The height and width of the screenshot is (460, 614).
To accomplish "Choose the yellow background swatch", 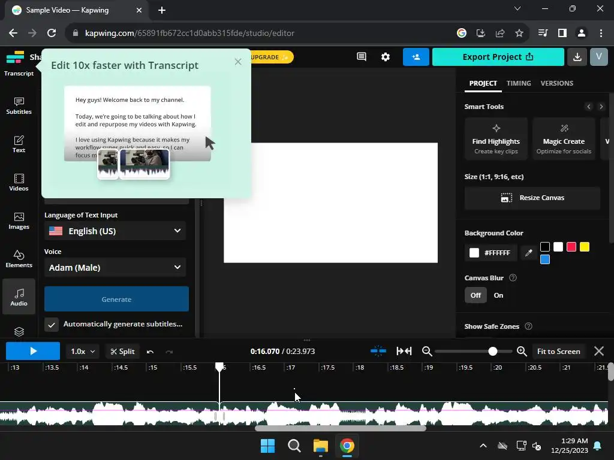I will pyautogui.click(x=585, y=247).
